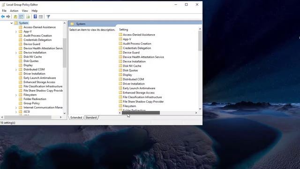Viewport: 300px width, 169px height.
Task: Select Device Installation in Setting list
Action: 135,61
